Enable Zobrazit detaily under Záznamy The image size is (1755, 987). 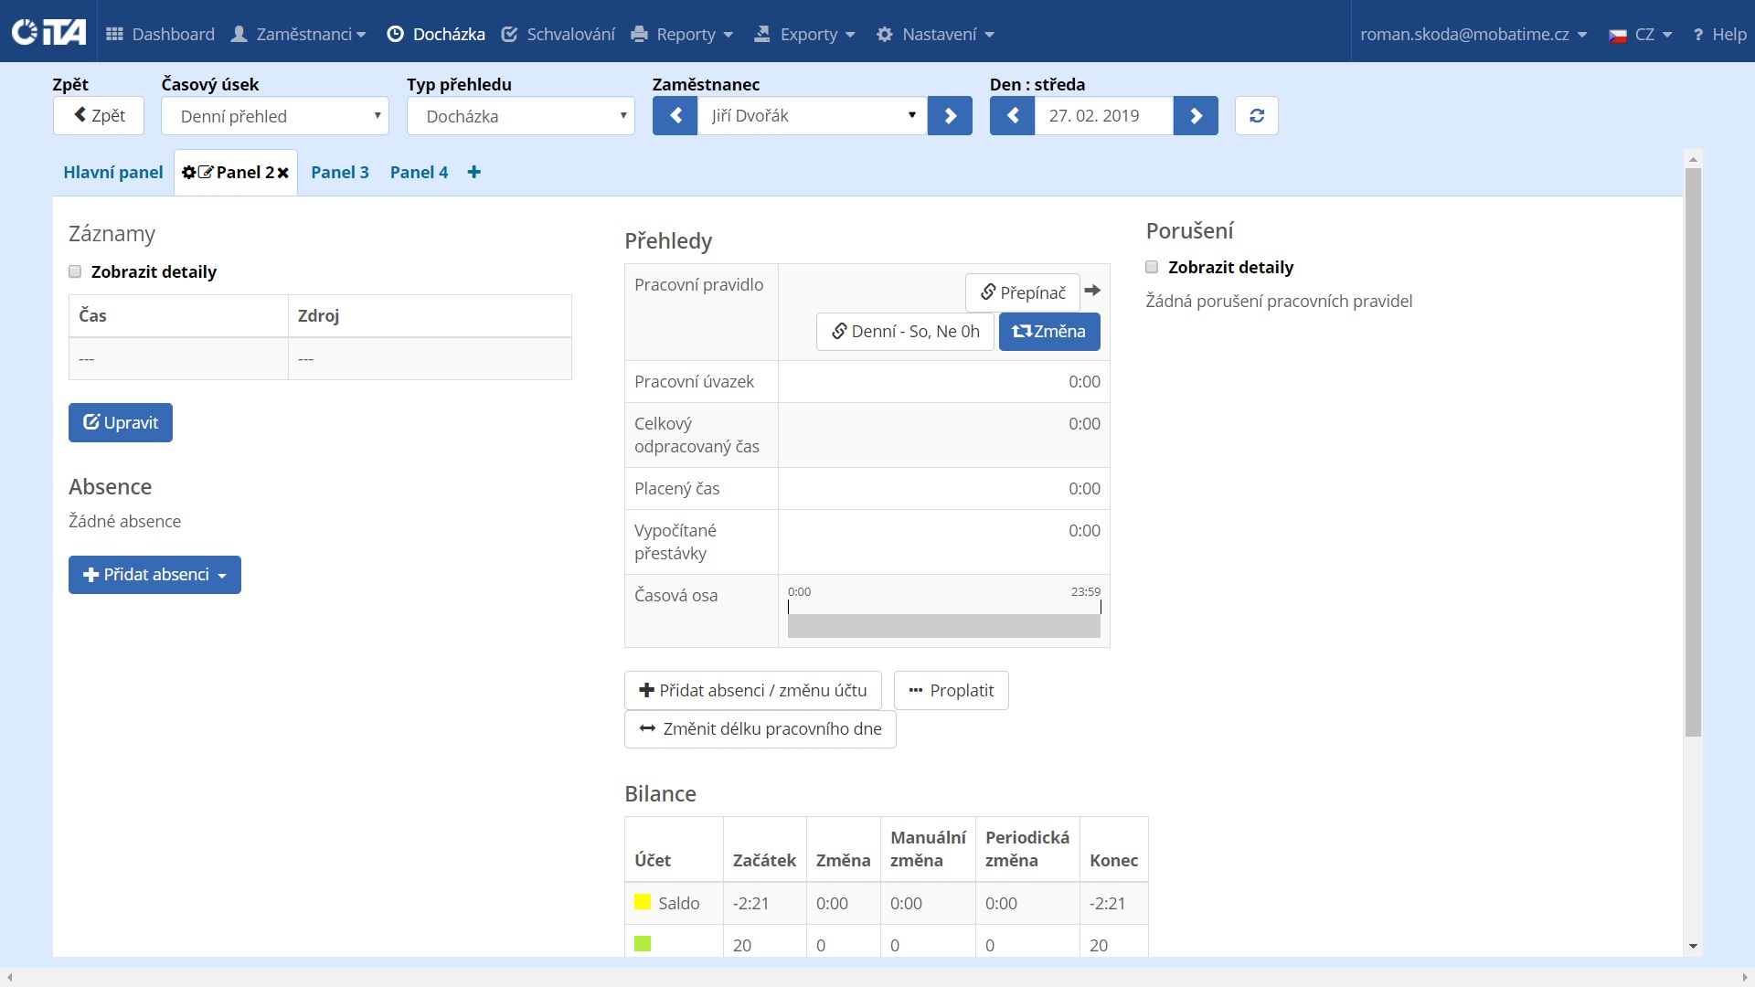point(75,271)
